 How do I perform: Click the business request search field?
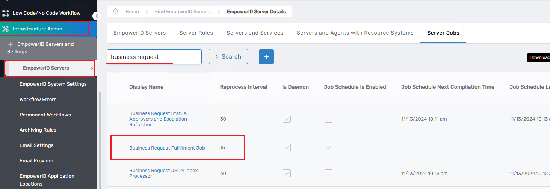pyautogui.click(x=154, y=57)
